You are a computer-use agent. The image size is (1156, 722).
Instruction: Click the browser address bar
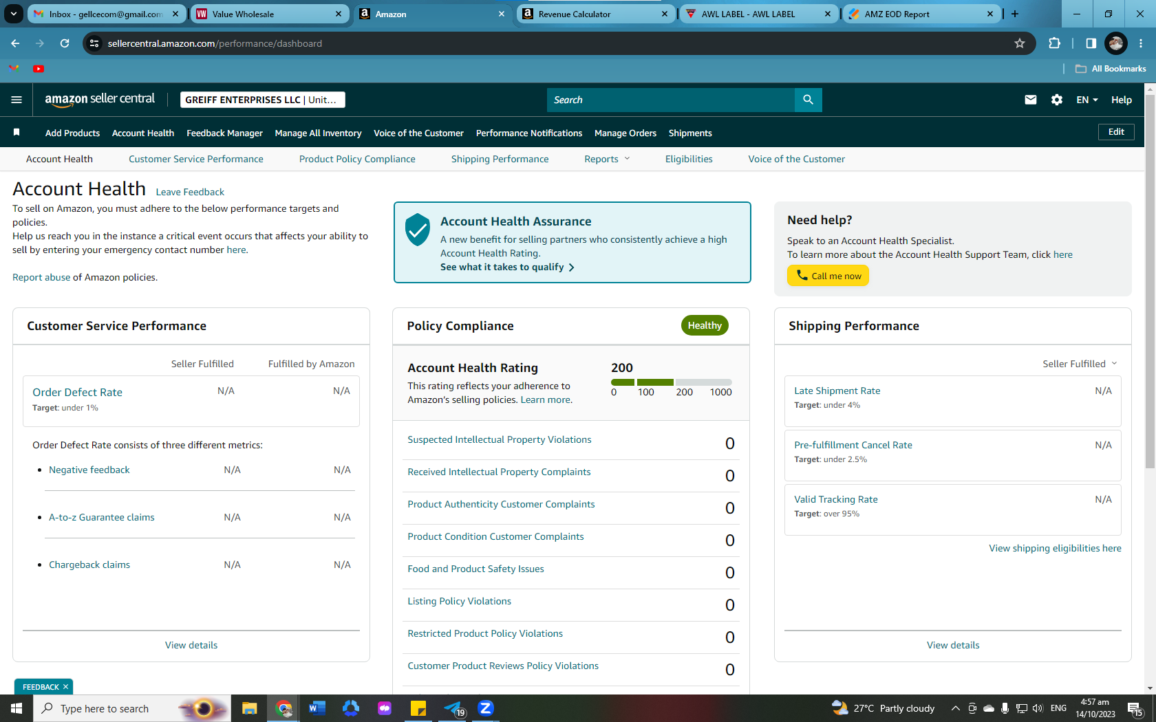(x=557, y=43)
